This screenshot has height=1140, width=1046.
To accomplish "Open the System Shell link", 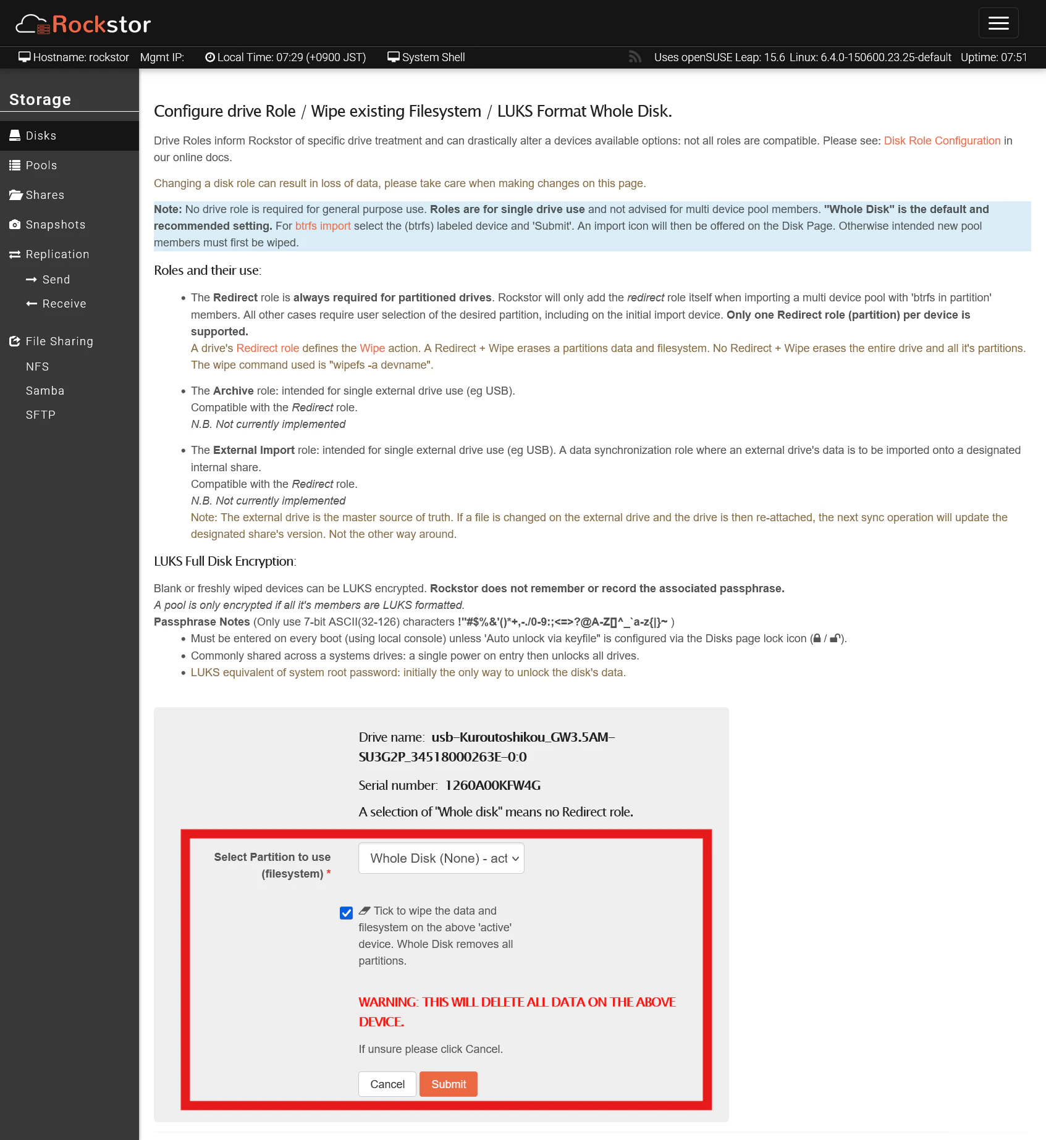I will pyautogui.click(x=433, y=57).
